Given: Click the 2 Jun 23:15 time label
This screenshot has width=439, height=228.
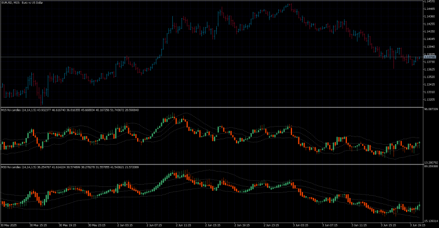Looking at the screenshot, I should point(271,225).
